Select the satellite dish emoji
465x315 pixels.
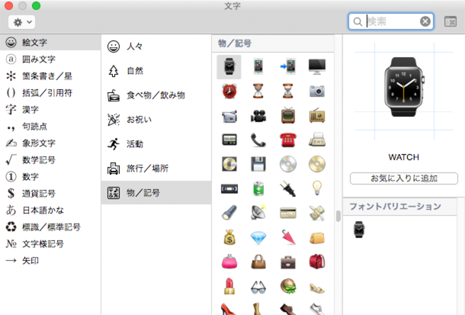click(258, 212)
